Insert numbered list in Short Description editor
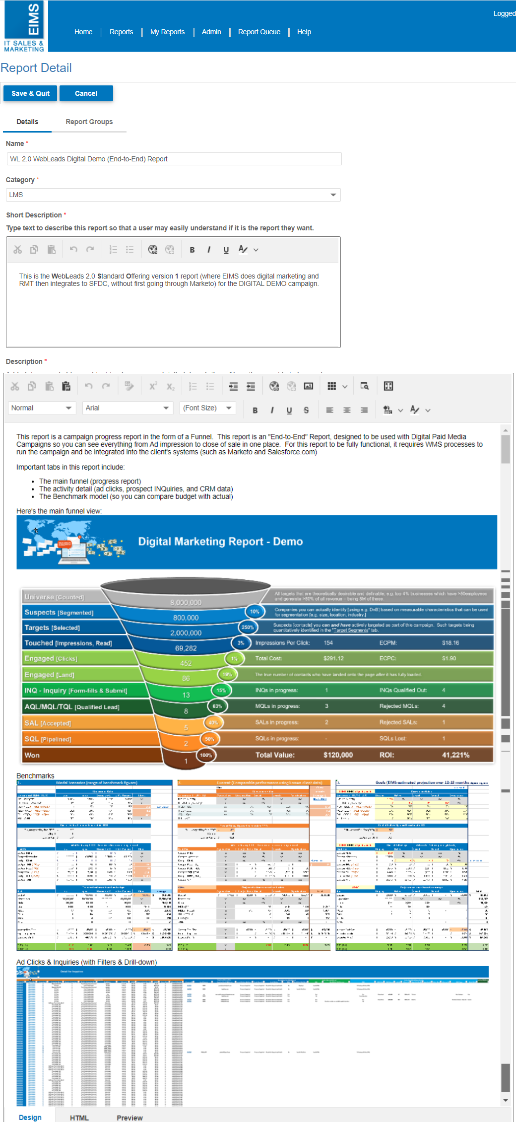The image size is (516, 1122). 113,250
